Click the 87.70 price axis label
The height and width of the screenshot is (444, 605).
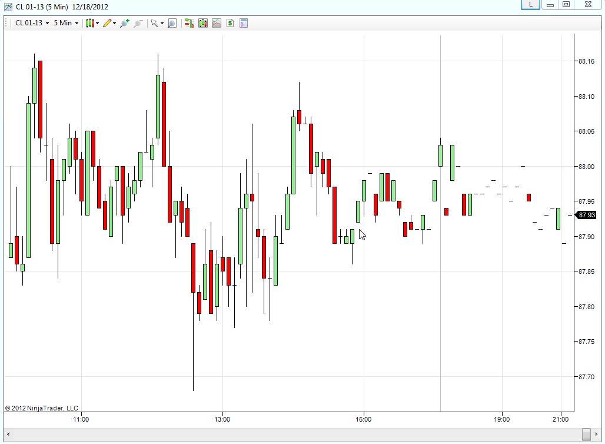coord(587,377)
